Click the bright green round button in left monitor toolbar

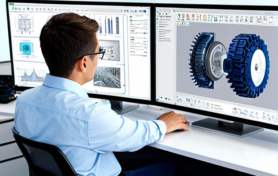(x=13, y=8)
